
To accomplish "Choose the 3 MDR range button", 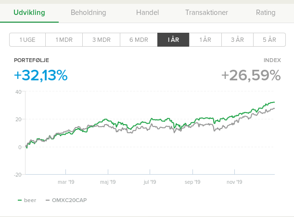I will click(x=101, y=40).
